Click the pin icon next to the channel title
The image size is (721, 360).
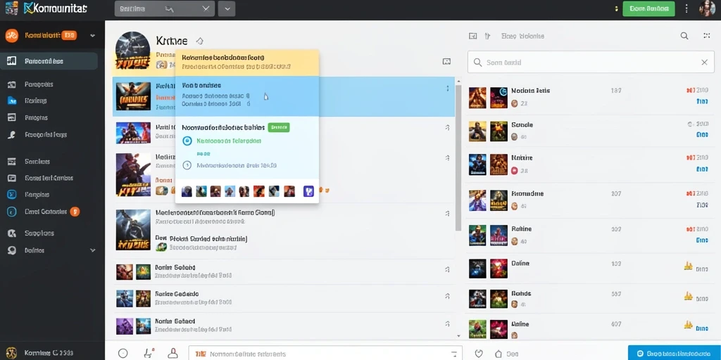199,41
